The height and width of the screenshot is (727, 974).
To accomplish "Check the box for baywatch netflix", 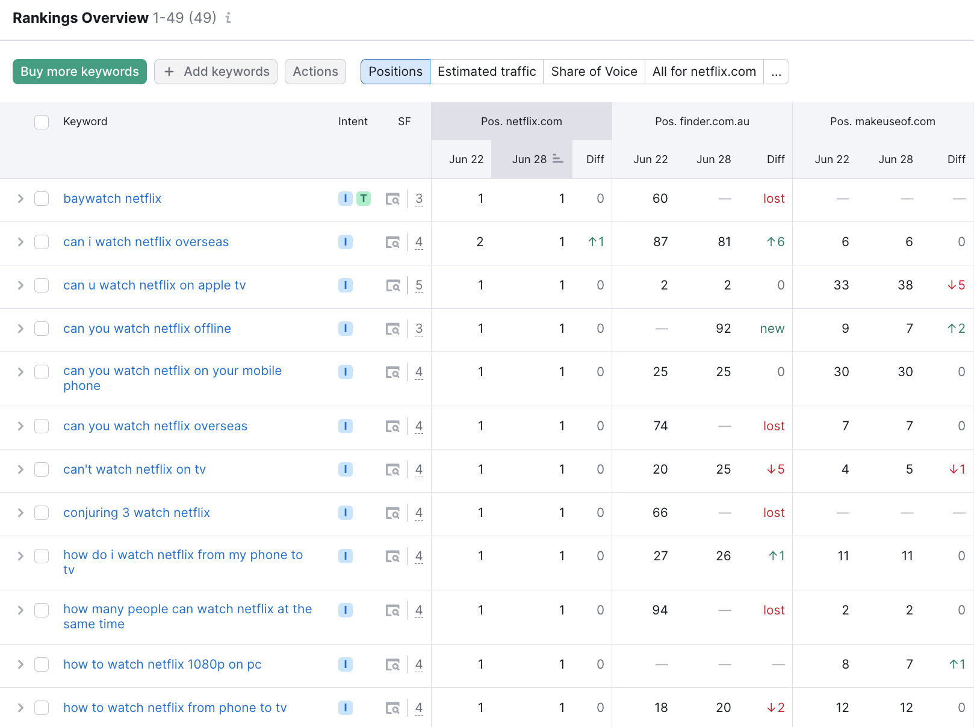I will (x=42, y=199).
